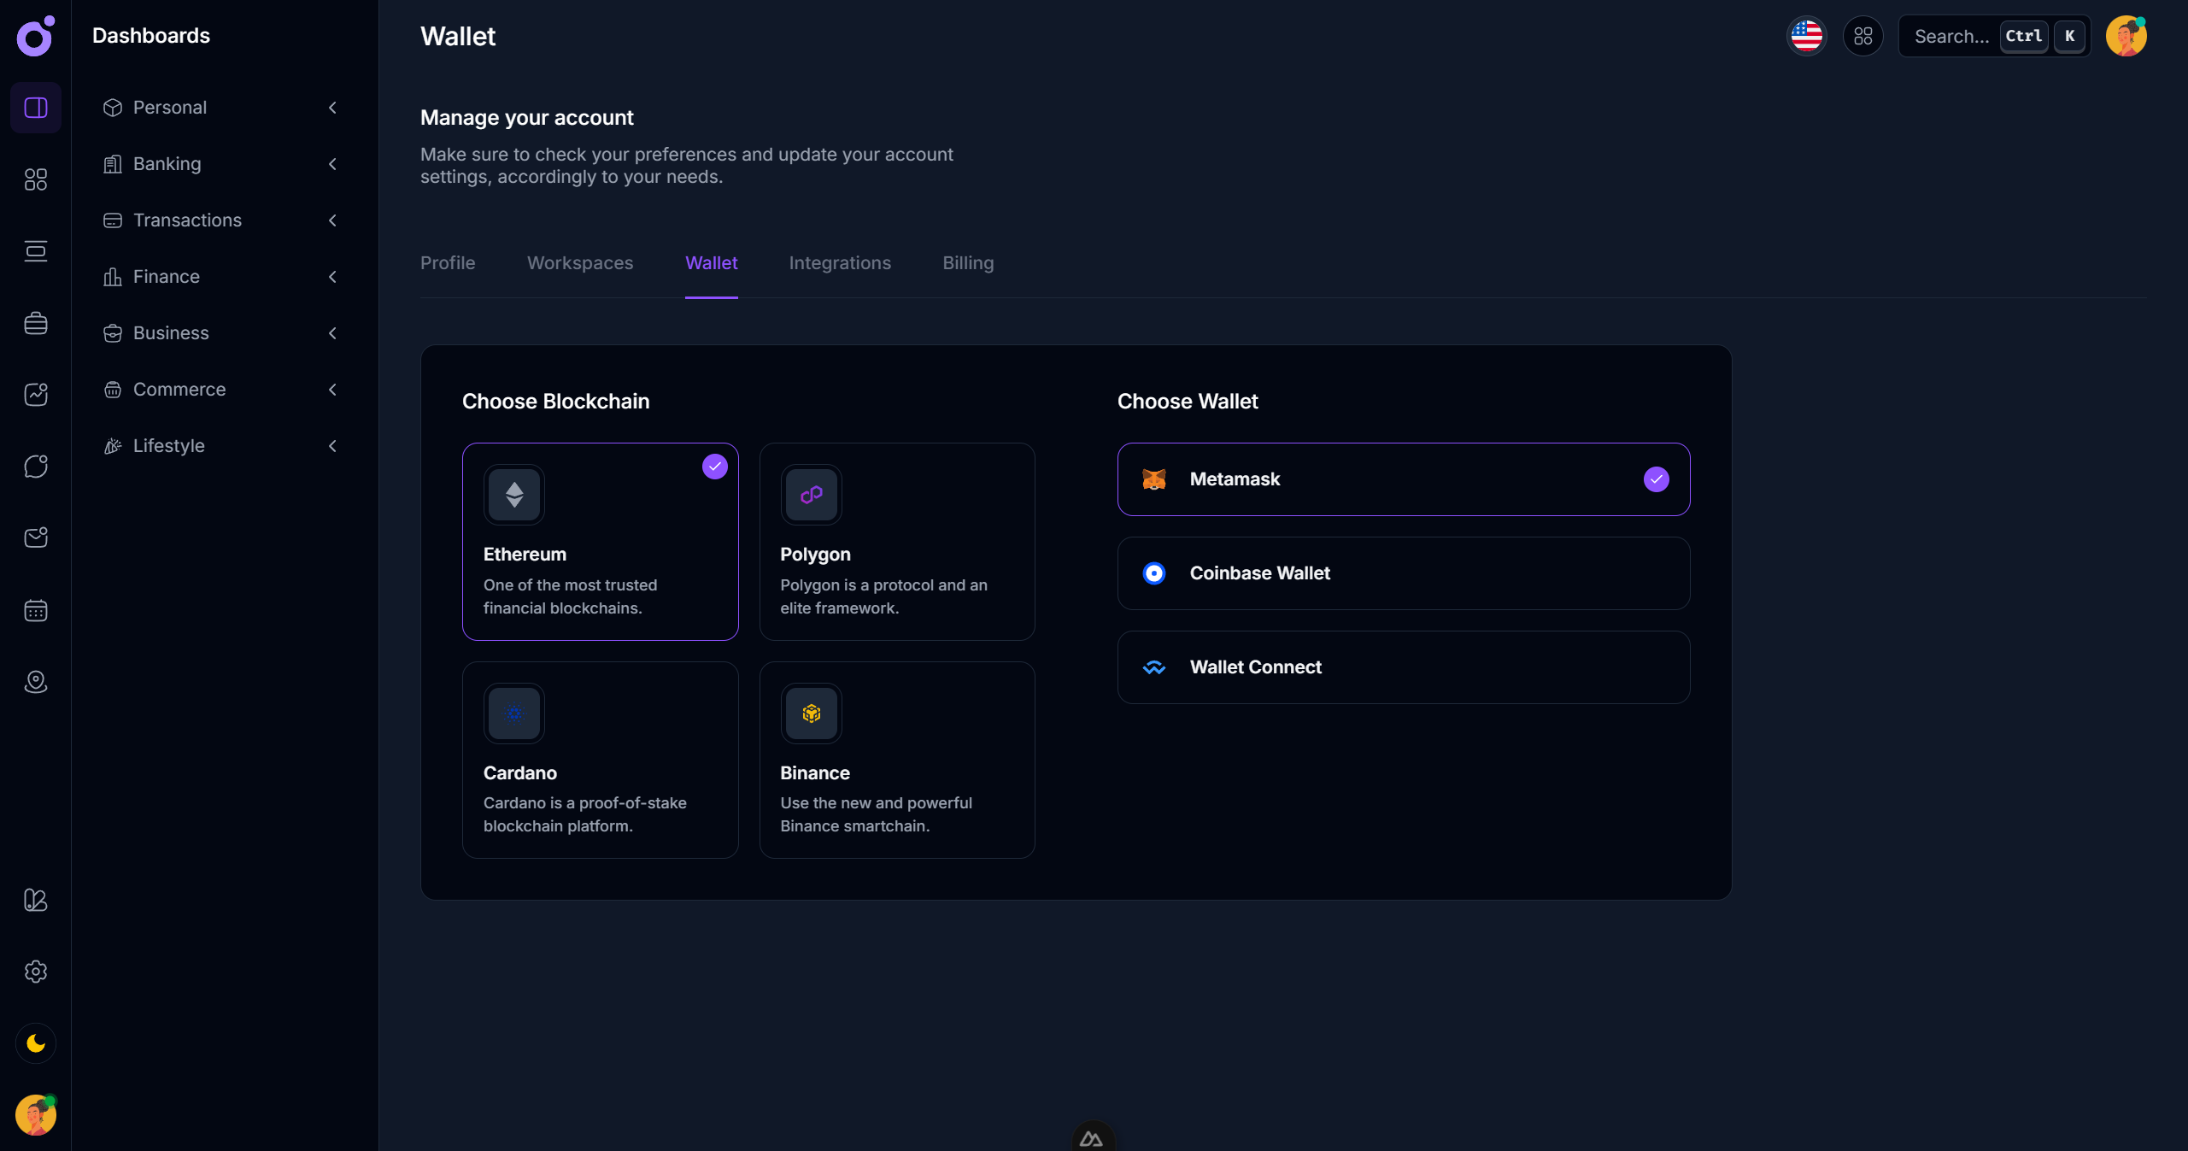
Task: Select the location pin icon in left rail
Action: [35, 682]
